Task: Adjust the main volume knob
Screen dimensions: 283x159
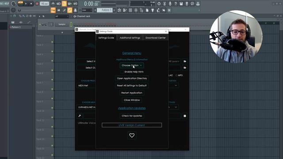Action: [13, 4]
